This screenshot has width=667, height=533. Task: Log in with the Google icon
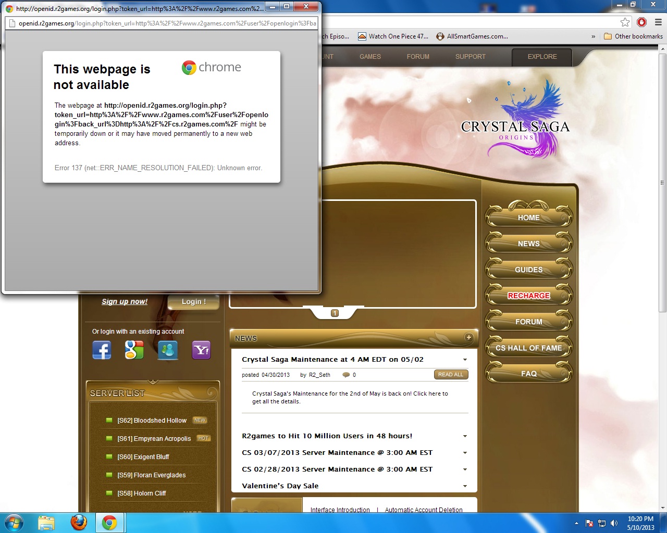click(x=134, y=350)
